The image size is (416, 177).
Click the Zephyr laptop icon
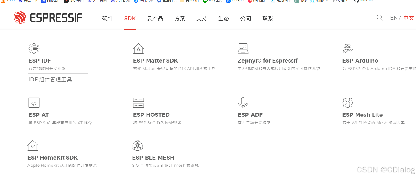click(243, 48)
